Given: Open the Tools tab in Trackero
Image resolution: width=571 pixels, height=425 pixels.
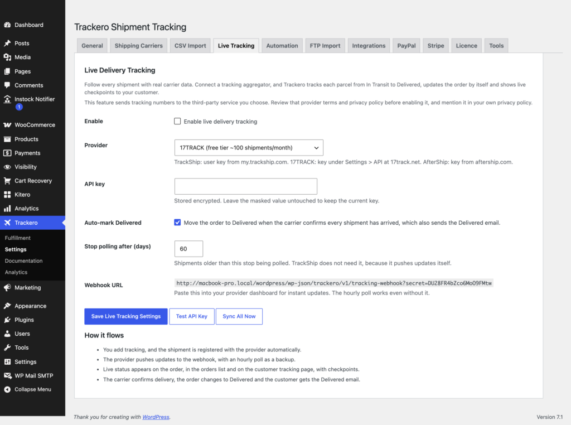Looking at the screenshot, I should point(496,46).
